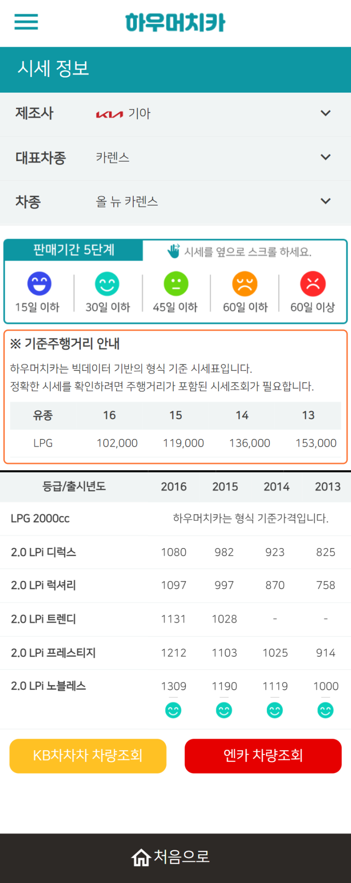Click the 엔카 차량조회 button

coord(263,756)
